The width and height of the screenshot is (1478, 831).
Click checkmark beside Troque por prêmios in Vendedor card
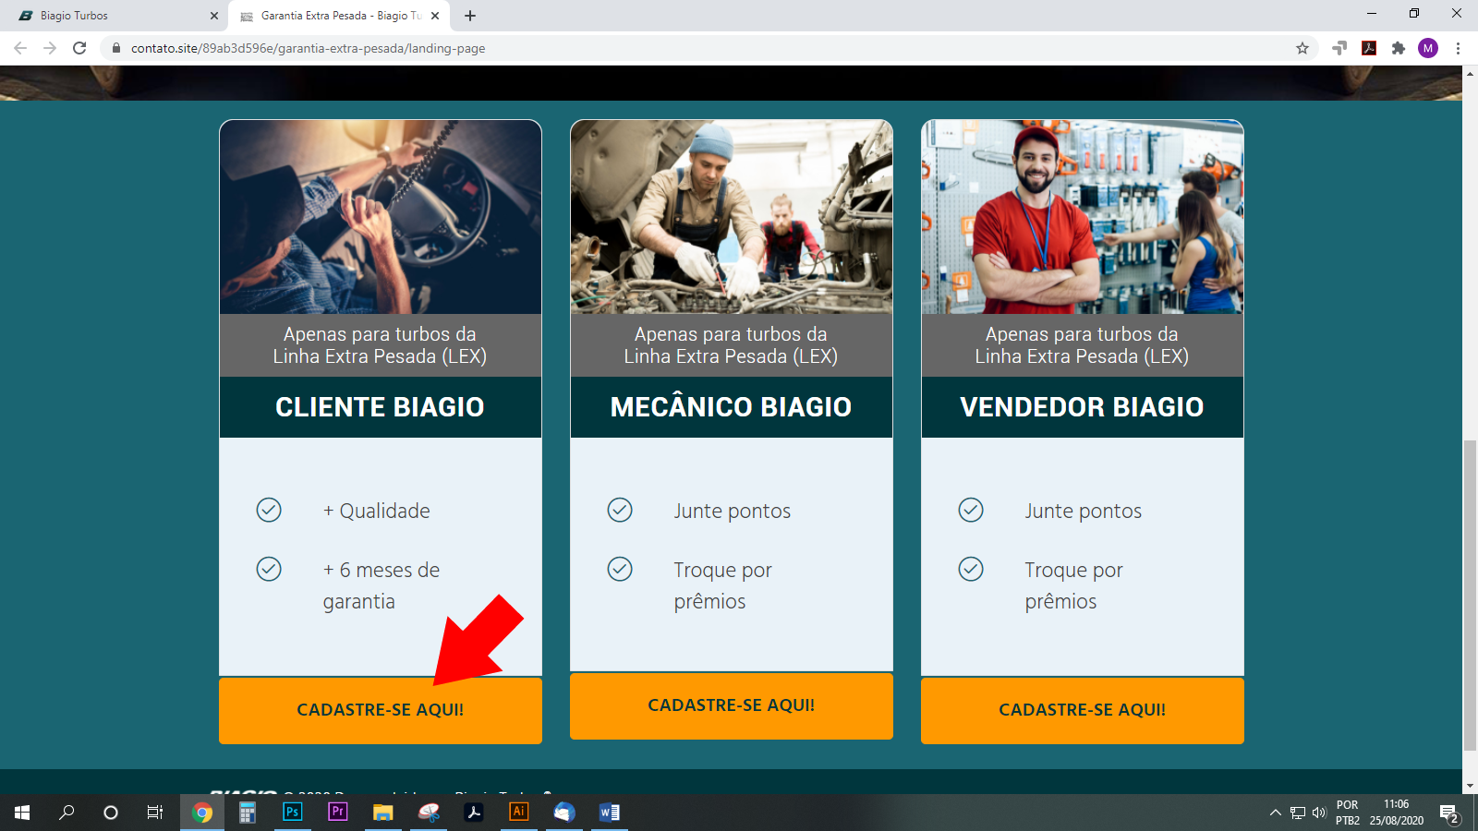[971, 569]
